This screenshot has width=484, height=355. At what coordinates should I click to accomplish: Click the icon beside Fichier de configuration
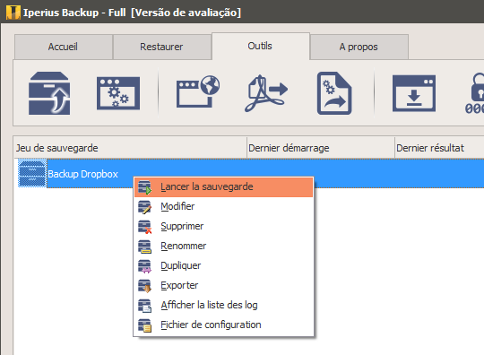pos(144,325)
